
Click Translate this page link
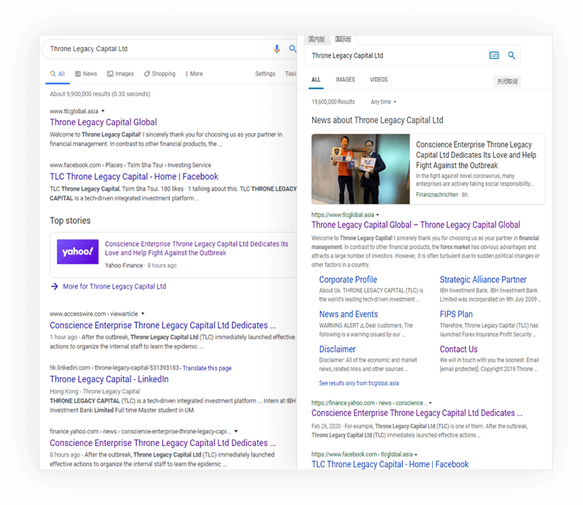point(207,368)
